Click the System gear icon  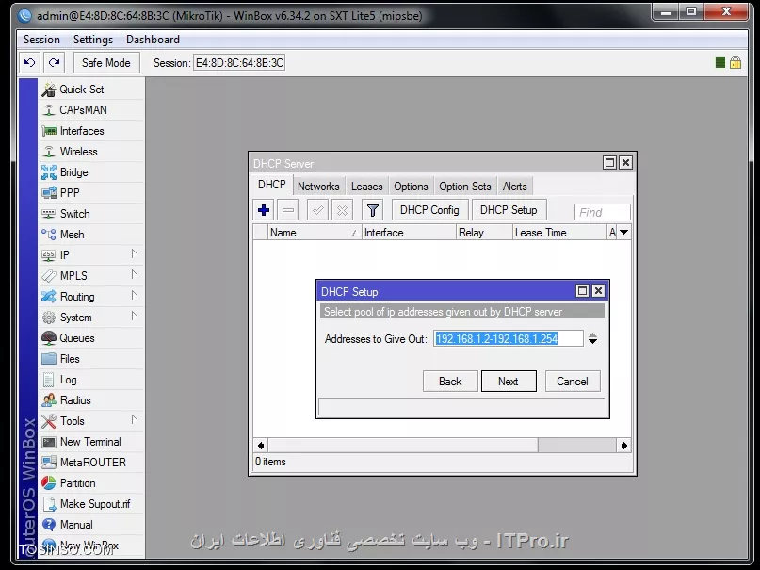point(48,318)
